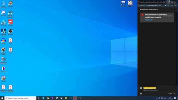The width and height of the screenshot is (178, 100).
Task: Click the highlighted chat username badge
Action: pyautogui.click(x=150, y=88)
